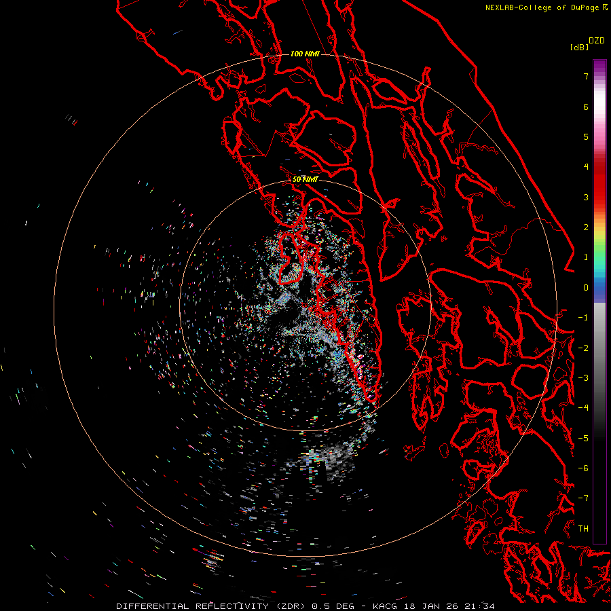Viewport: 611px width, 611px height.
Task: Click the 1 dB value on color scale
Action: pos(585,257)
